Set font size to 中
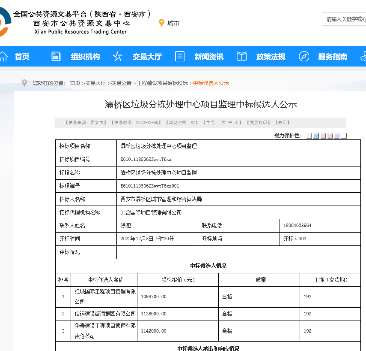The image size is (366, 351). [230, 123]
